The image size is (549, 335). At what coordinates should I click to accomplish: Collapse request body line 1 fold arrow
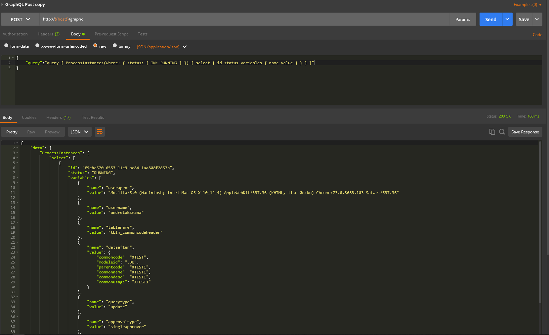pyautogui.click(x=13, y=58)
